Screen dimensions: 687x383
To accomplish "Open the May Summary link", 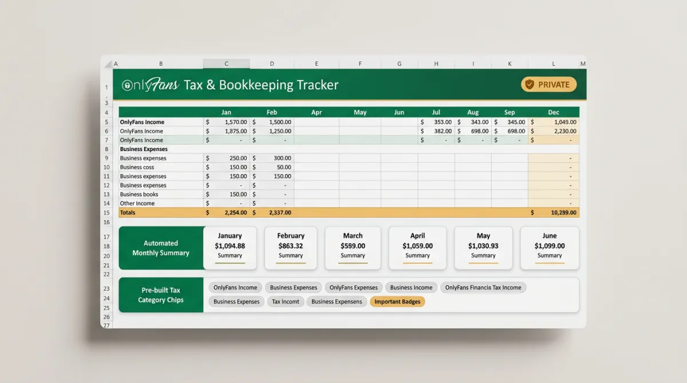I will pyautogui.click(x=483, y=256).
